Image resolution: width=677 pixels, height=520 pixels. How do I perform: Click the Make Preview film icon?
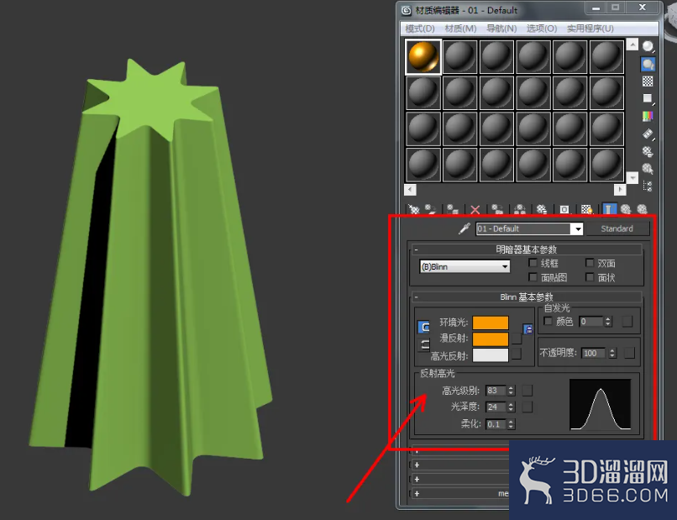(x=648, y=134)
